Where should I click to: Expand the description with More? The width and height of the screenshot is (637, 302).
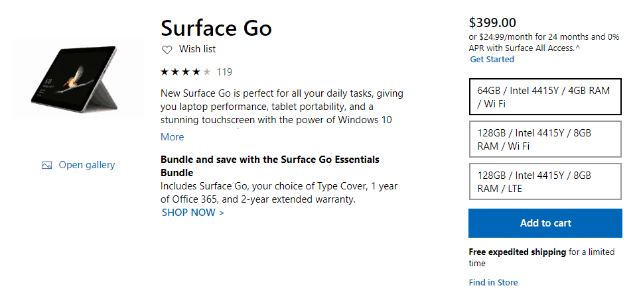[173, 137]
